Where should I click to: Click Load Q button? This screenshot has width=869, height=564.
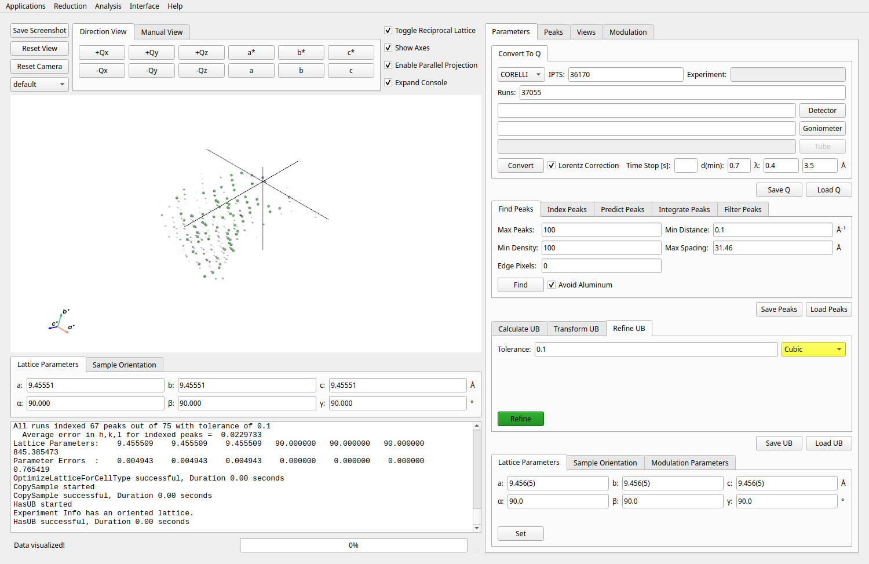pos(829,190)
